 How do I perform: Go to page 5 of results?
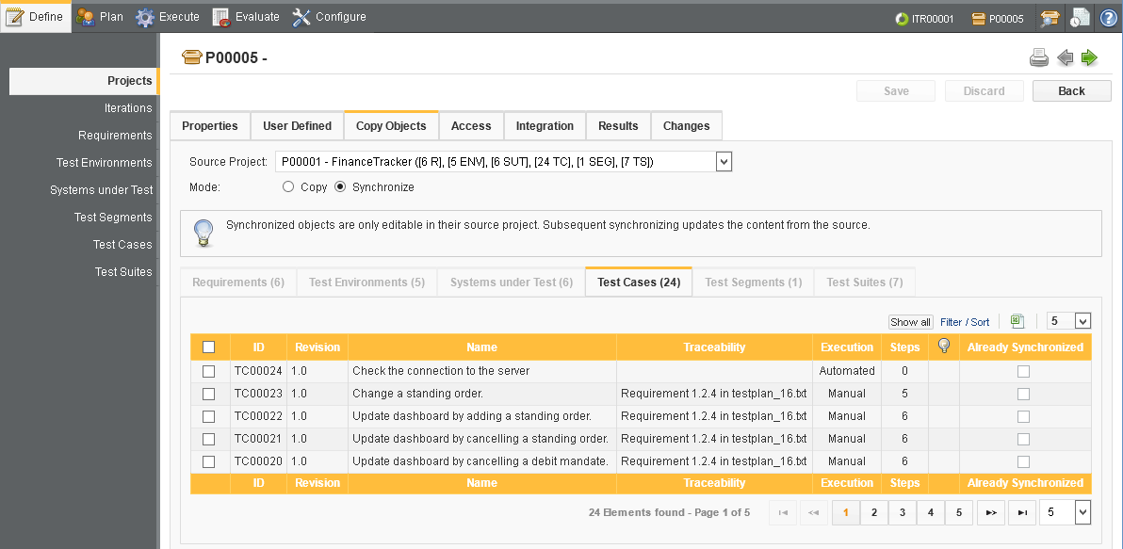959,512
